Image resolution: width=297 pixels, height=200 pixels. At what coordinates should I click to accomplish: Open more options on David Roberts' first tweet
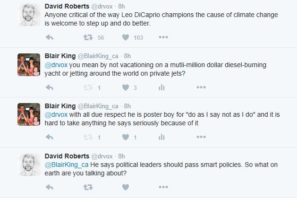coord(163,37)
